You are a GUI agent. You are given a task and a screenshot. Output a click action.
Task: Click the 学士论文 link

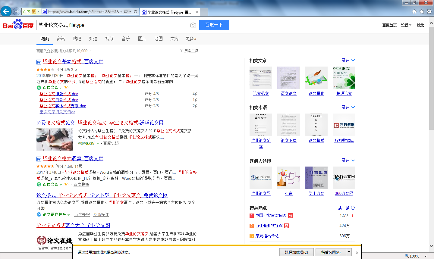click(316, 194)
